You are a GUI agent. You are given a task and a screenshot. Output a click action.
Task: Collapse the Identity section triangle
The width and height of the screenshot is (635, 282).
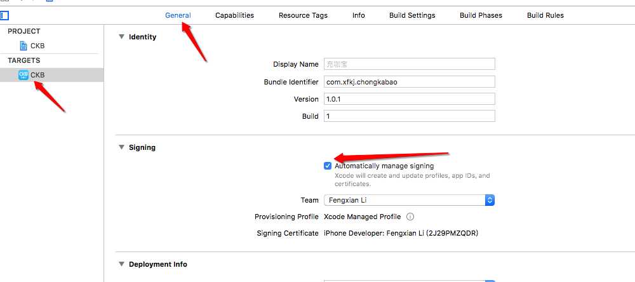(x=121, y=36)
